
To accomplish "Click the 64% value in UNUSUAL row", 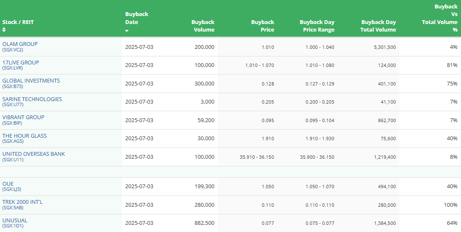I will pos(452,223).
